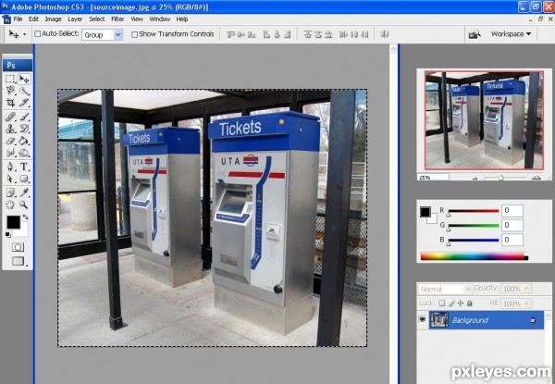Select the Dodge tool
The height and width of the screenshot is (384, 555).
(24, 153)
